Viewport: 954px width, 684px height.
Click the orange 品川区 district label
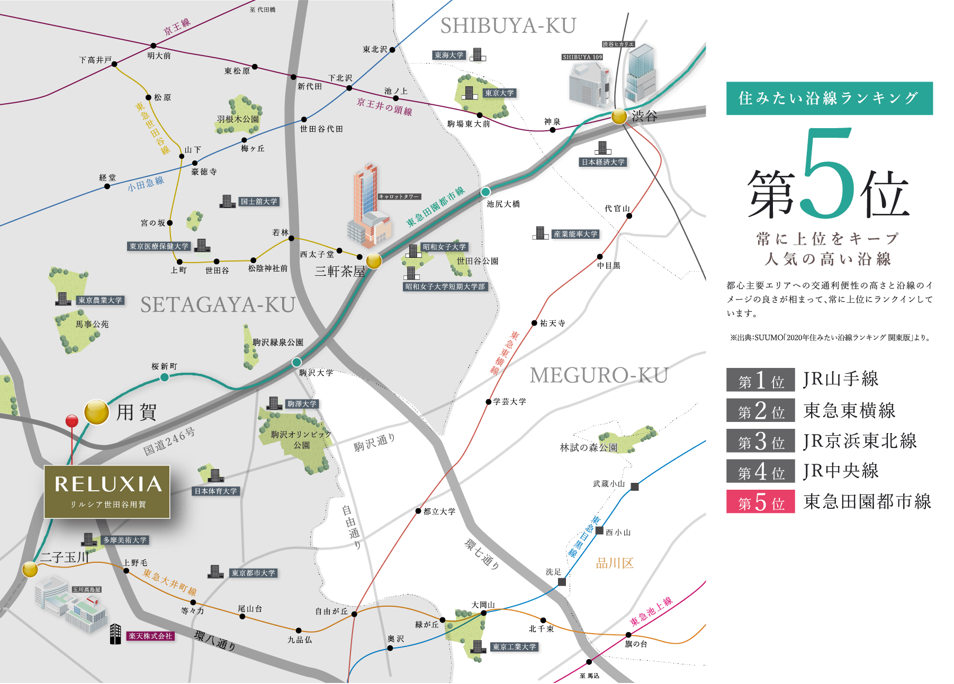click(x=615, y=563)
